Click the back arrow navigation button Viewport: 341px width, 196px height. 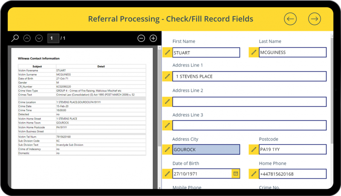[290, 19]
